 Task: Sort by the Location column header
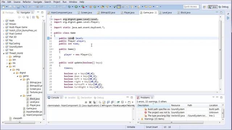(215, 105)
